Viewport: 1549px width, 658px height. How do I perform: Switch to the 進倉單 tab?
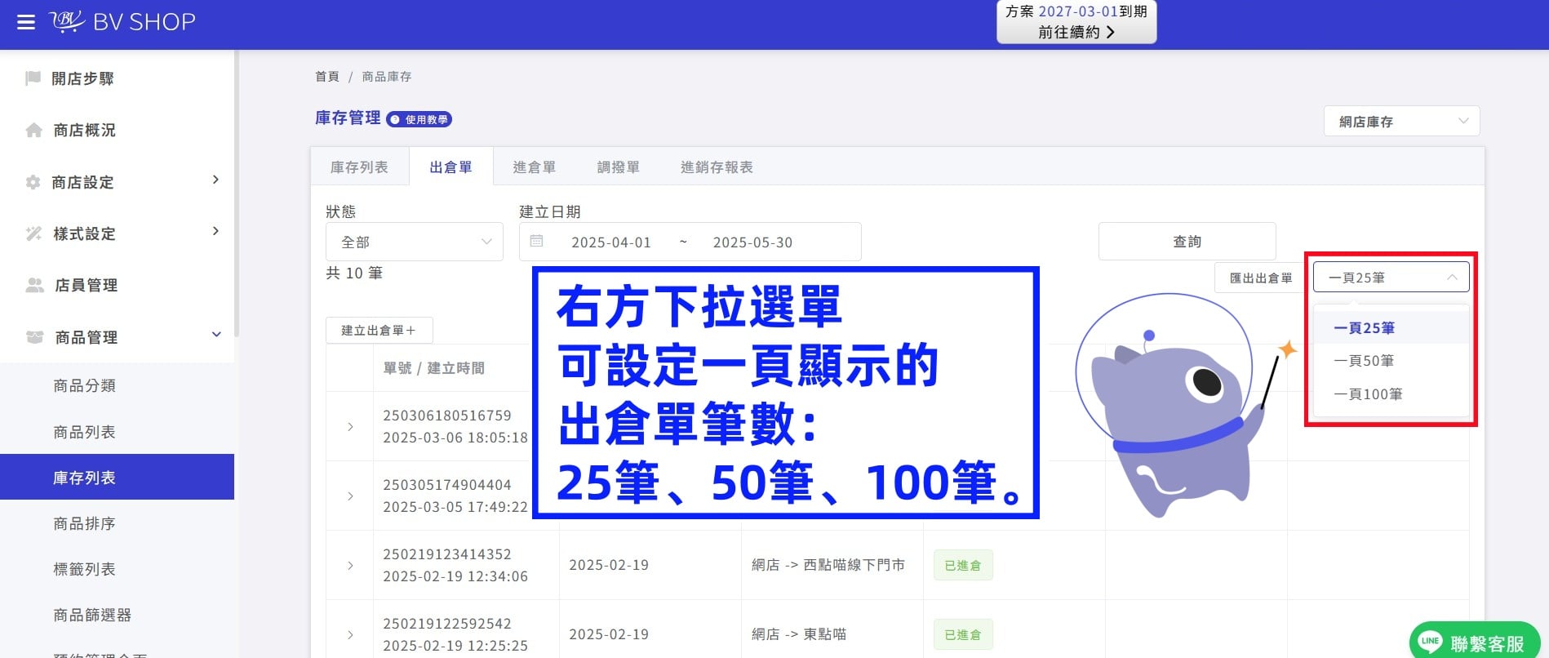point(535,167)
